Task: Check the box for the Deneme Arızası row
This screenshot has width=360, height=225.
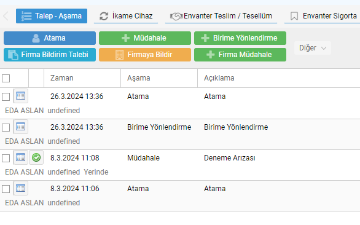Action: click(6, 159)
